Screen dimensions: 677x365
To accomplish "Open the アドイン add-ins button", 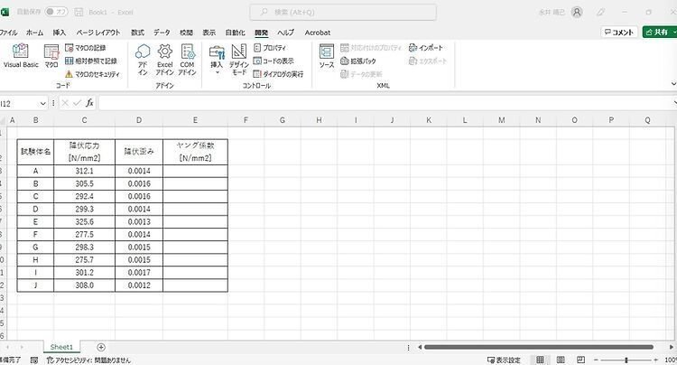I will pos(143,60).
